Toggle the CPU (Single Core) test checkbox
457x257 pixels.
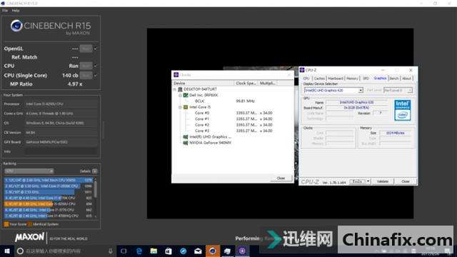(x=96, y=75)
